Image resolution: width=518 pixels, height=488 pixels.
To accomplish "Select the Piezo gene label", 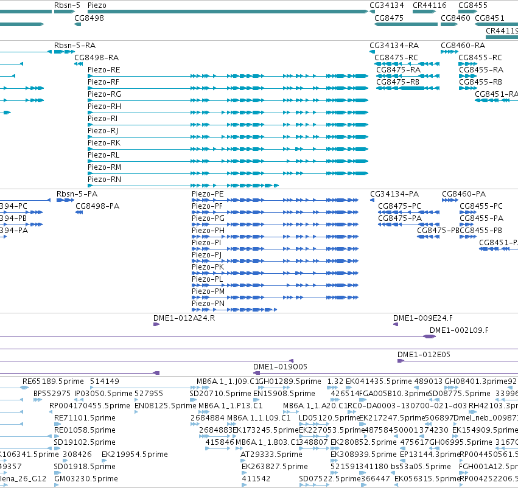I will [x=97, y=5].
